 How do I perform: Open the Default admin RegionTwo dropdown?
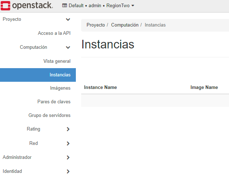coord(98,6)
